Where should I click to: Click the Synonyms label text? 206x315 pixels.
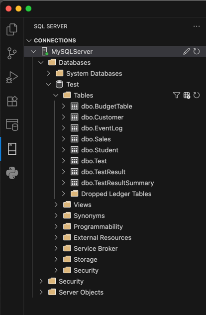tap(89, 216)
